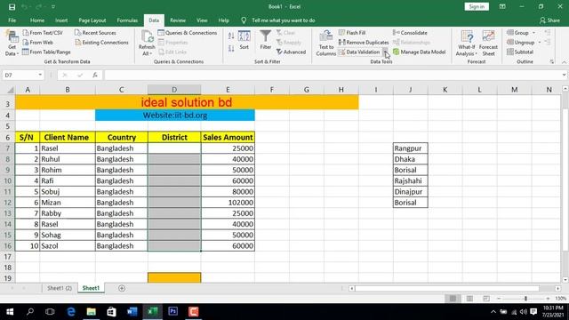Open Recent Sources

tap(95, 33)
